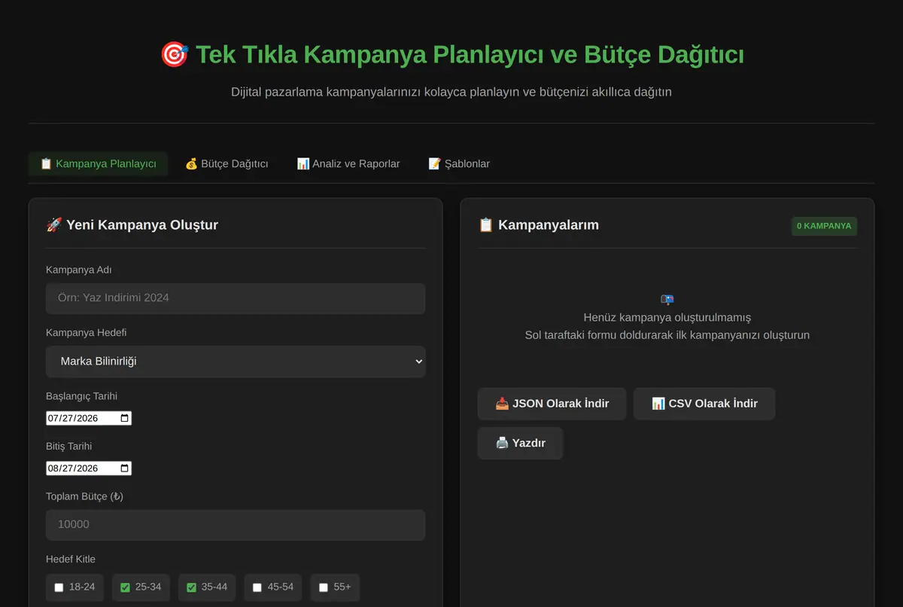903x607 pixels.
Task: Open the Bitiş Tarihi calendar picker icon
Action: [x=125, y=468]
